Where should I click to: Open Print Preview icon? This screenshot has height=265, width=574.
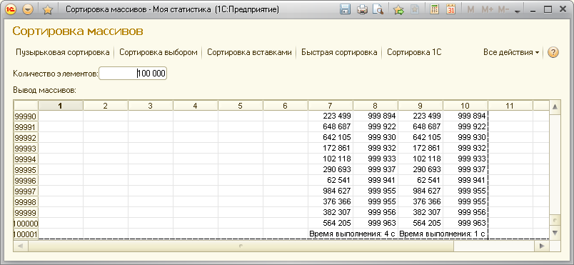(x=378, y=10)
